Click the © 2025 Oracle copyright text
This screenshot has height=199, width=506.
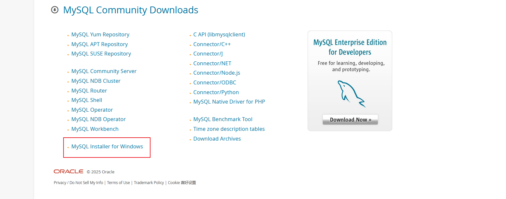pos(100,172)
